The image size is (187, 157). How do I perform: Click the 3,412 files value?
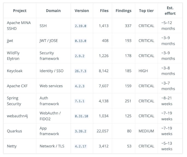(104, 146)
